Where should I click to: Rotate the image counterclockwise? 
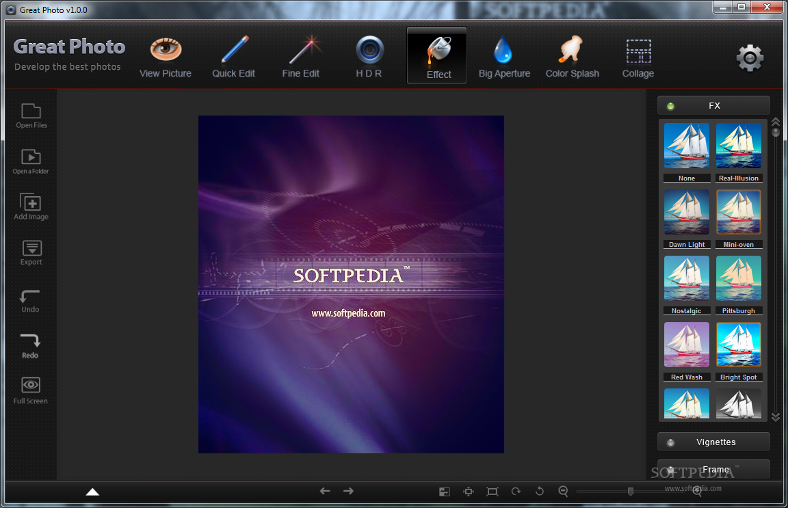[x=540, y=492]
